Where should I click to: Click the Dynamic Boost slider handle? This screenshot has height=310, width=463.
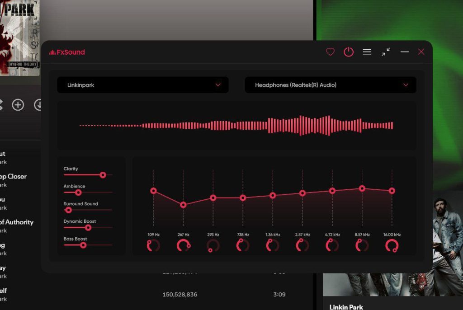click(x=88, y=228)
